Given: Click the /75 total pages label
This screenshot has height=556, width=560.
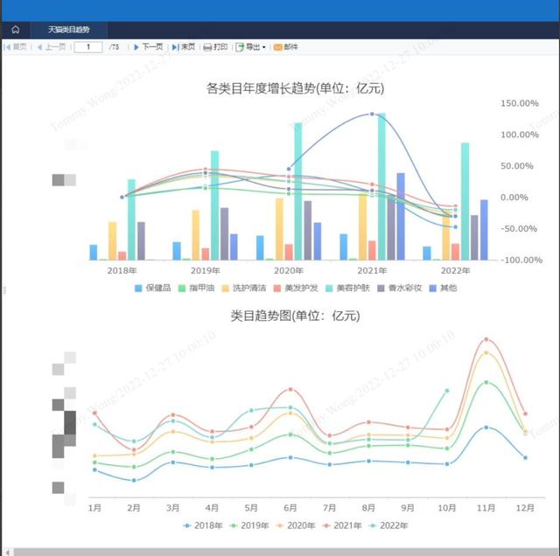Looking at the screenshot, I should click(x=114, y=46).
